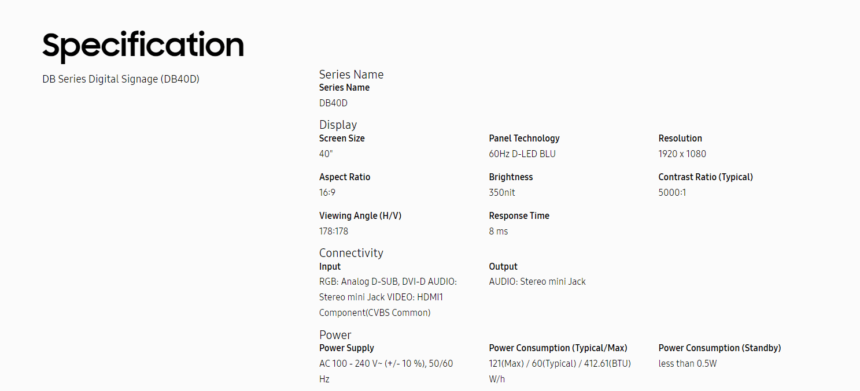Screen dimensions: 860x391
Task: Click the 8 ms response time value
Action: point(499,232)
